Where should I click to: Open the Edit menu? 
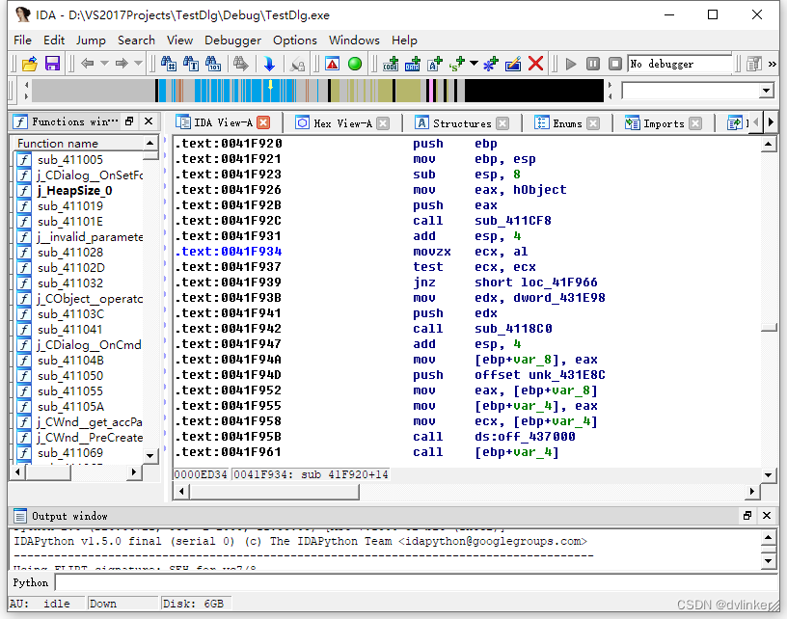point(54,40)
